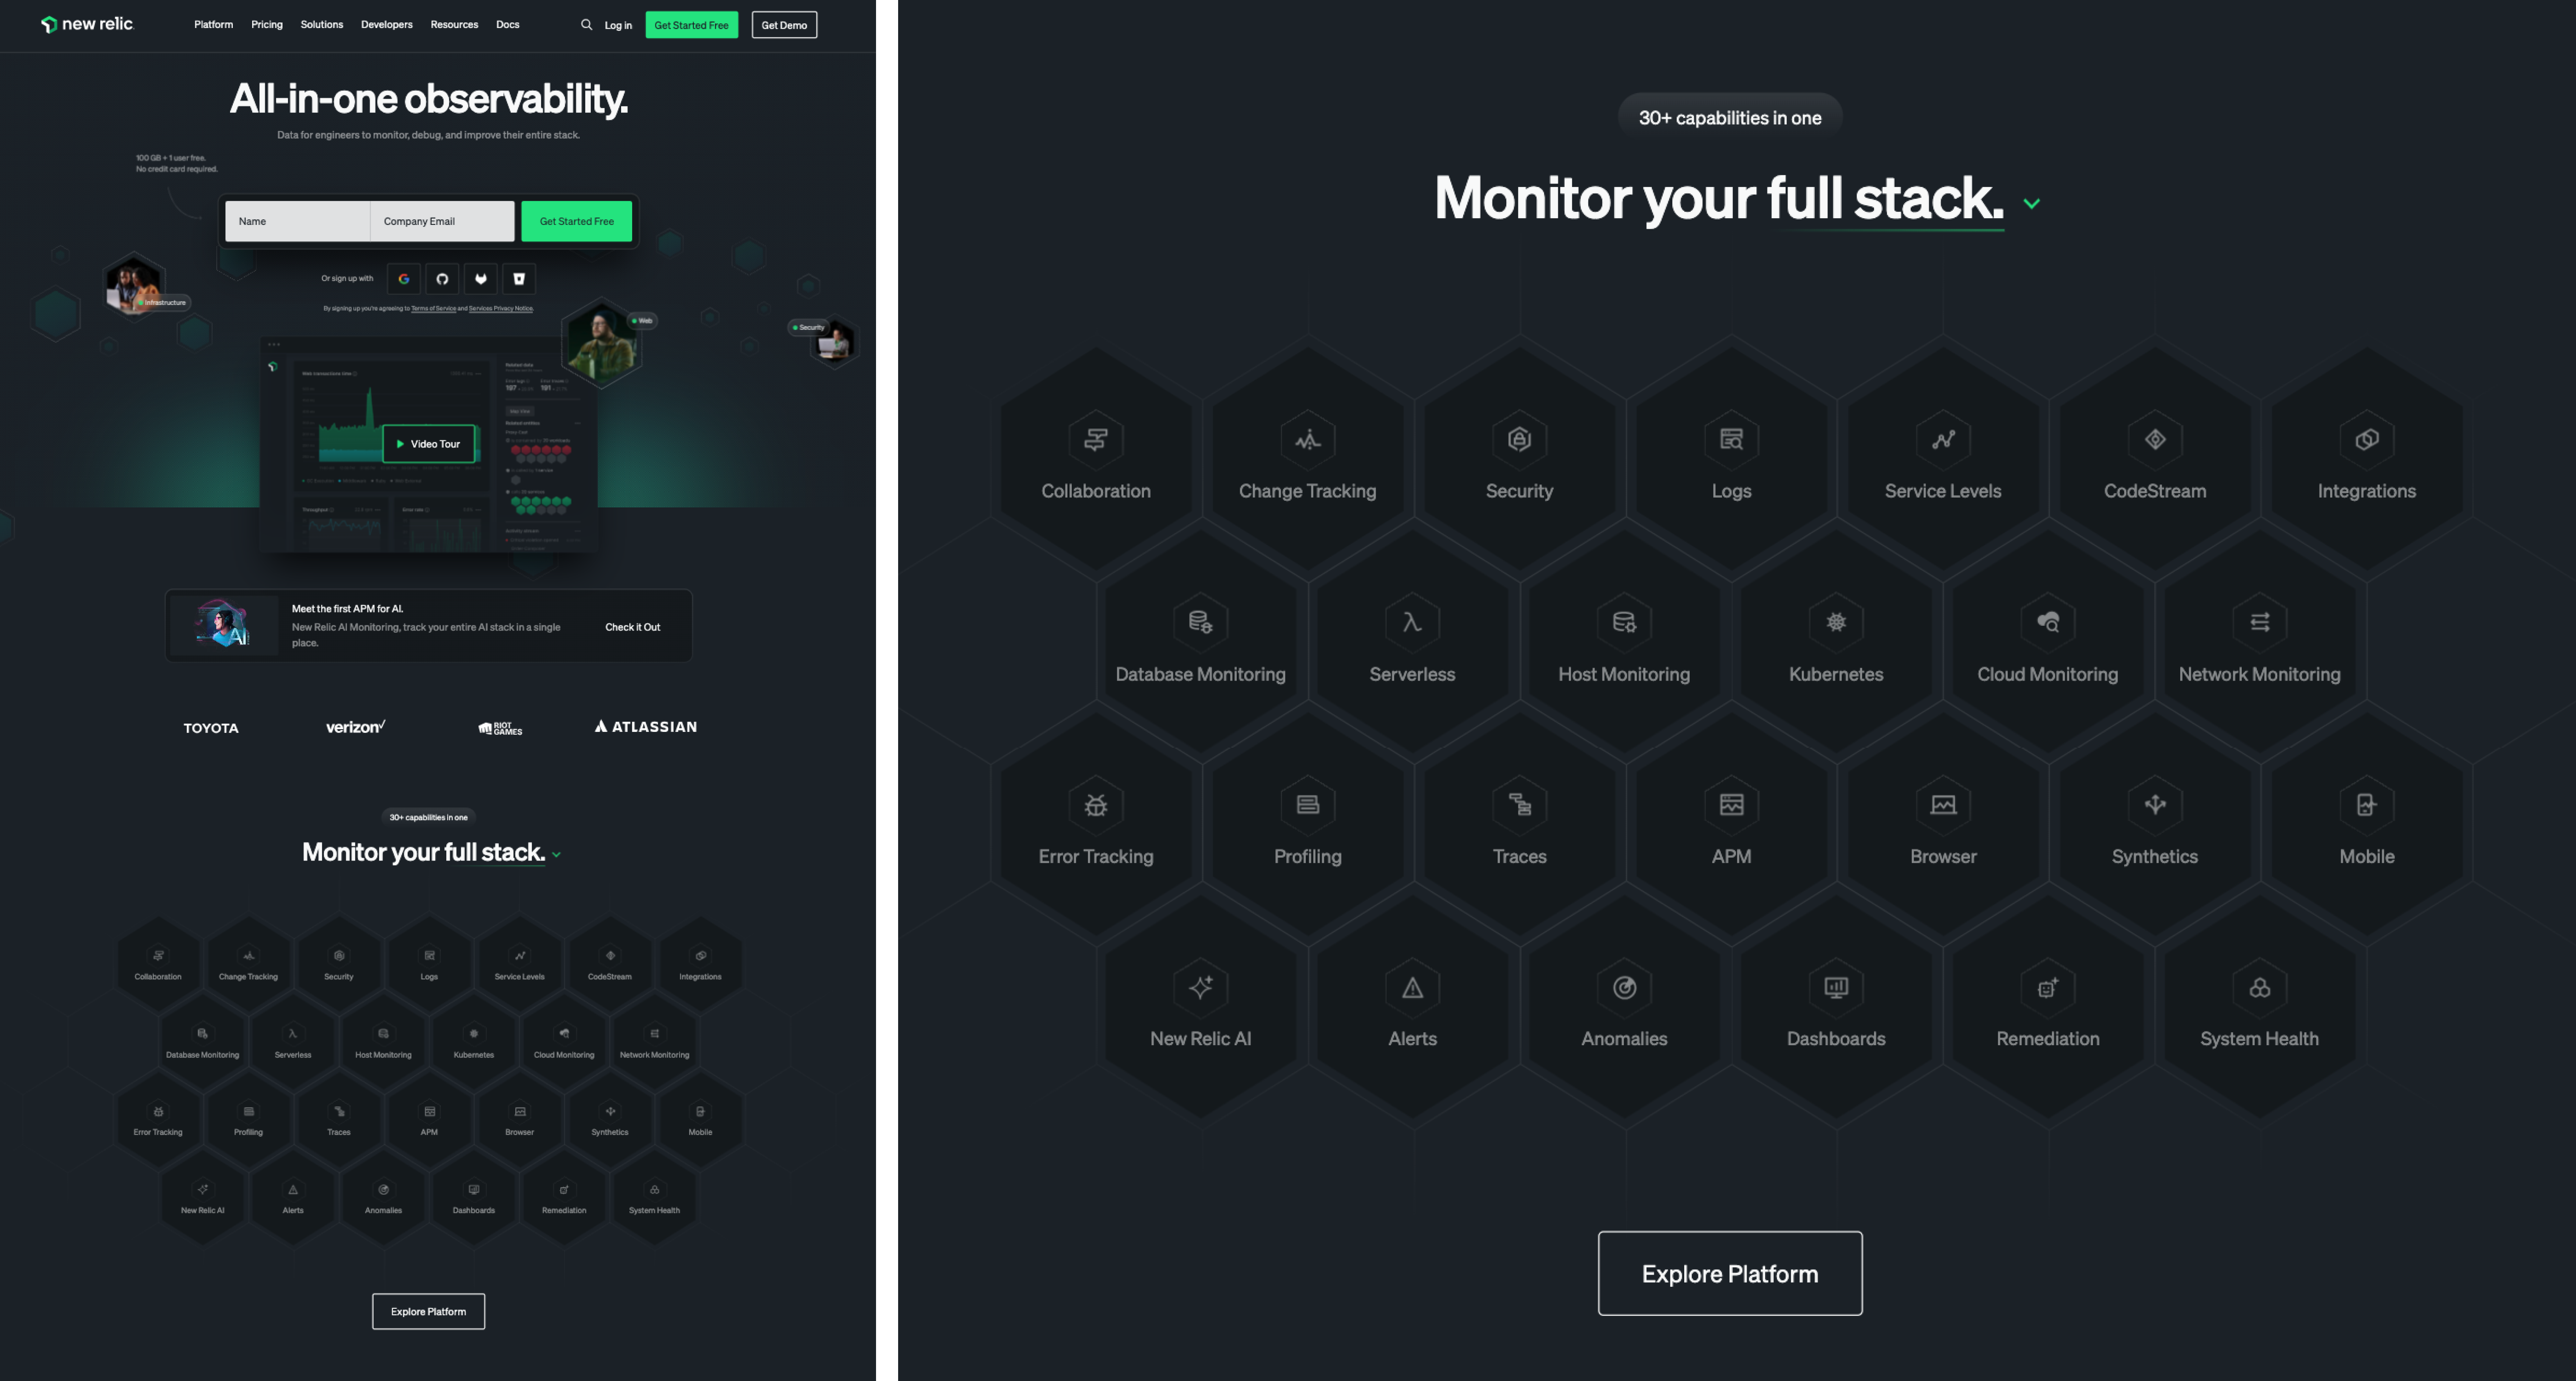Select the large Host Monitoring hexagon in the enlarged view
Image resolution: width=2576 pixels, height=1381 pixels.
(x=1624, y=641)
